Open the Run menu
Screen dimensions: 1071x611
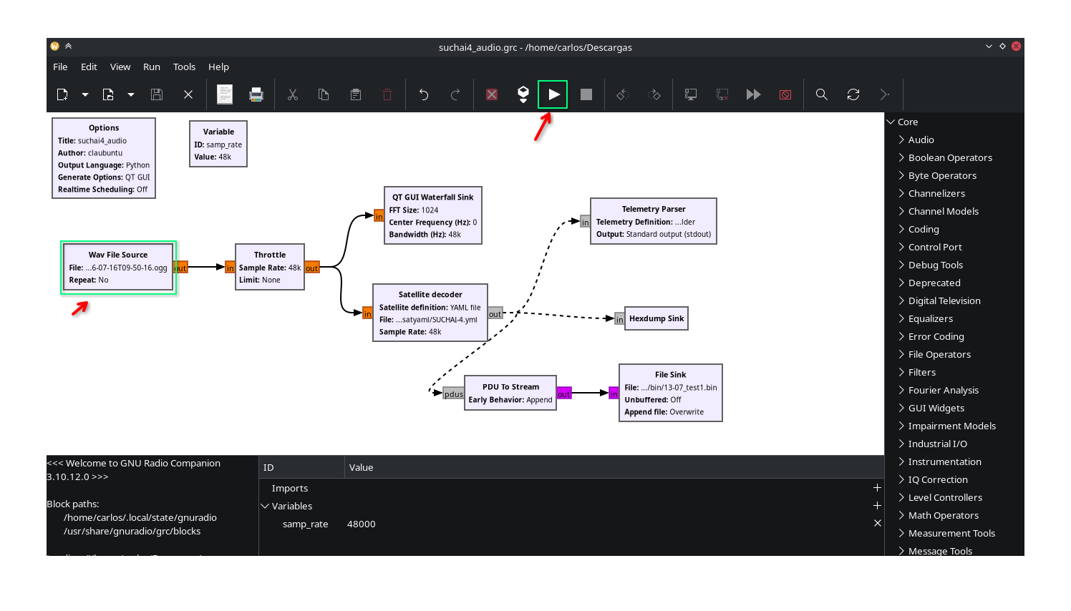[x=152, y=67]
